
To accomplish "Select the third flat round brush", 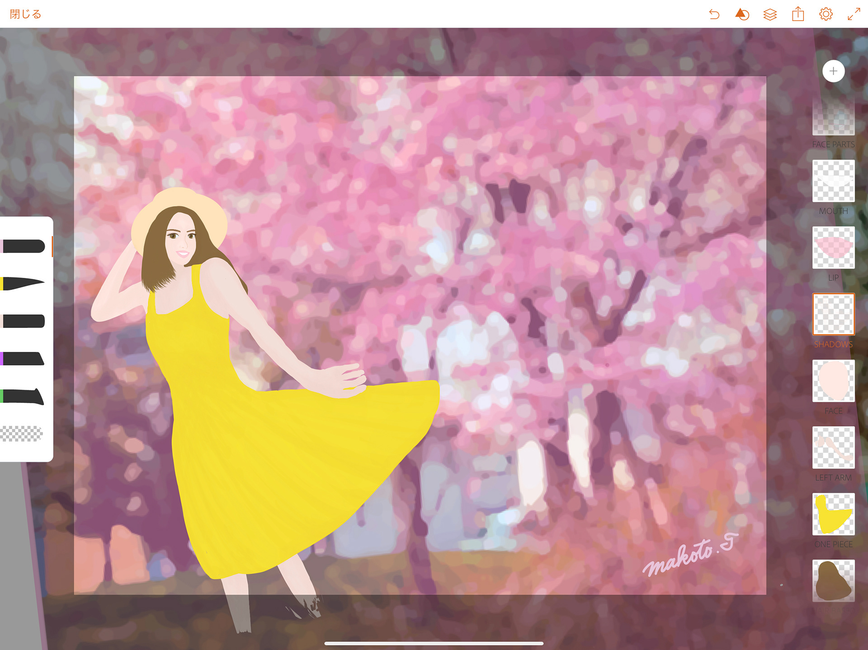I will (x=24, y=321).
